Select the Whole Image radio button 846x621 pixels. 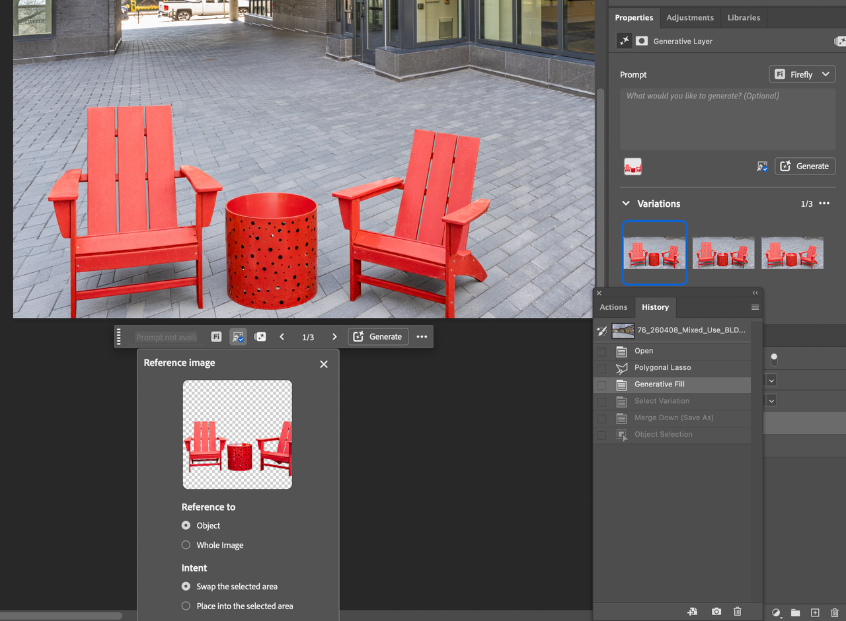186,545
